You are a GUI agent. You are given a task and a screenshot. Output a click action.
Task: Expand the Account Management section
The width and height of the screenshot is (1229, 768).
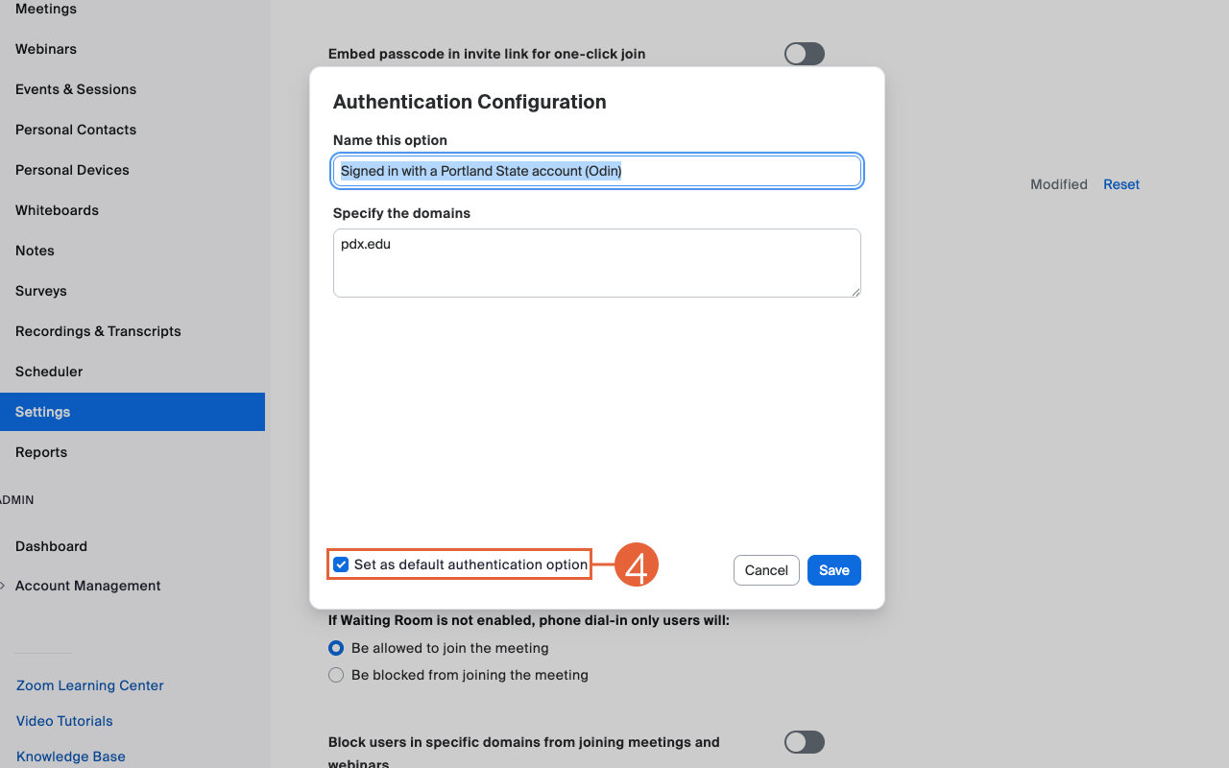[x=87, y=586]
